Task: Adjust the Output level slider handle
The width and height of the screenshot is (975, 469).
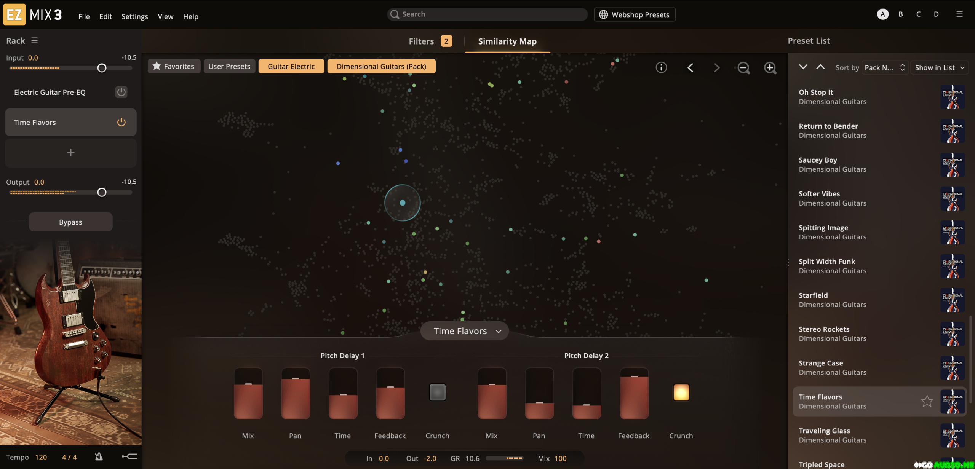Action: (102, 192)
